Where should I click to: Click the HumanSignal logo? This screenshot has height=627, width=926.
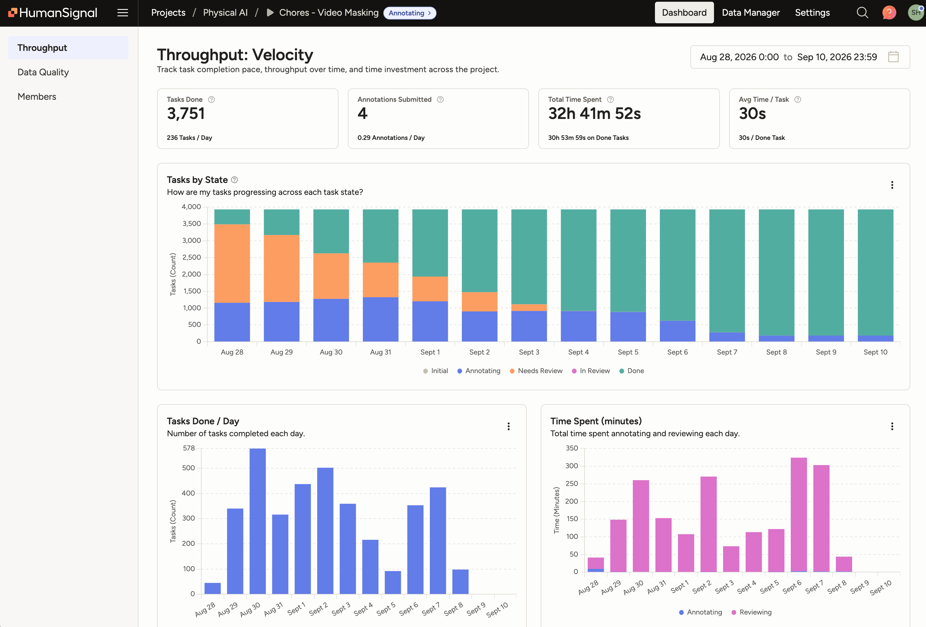click(53, 13)
